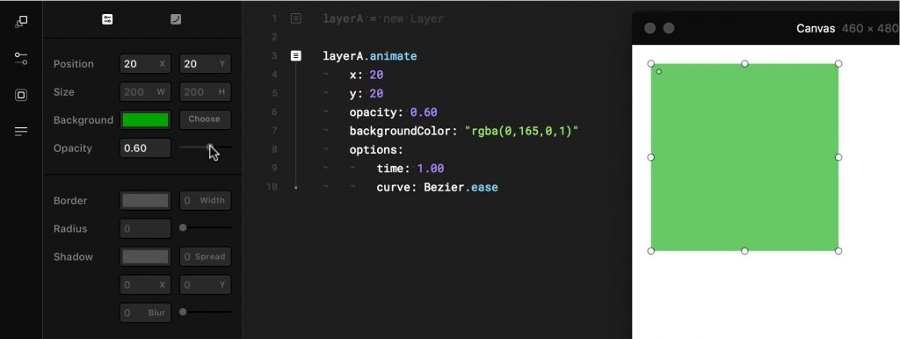Image resolution: width=900 pixels, height=339 pixels.
Task: Click the bottom-left resize handle of the layer
Action: pos(651,250)
